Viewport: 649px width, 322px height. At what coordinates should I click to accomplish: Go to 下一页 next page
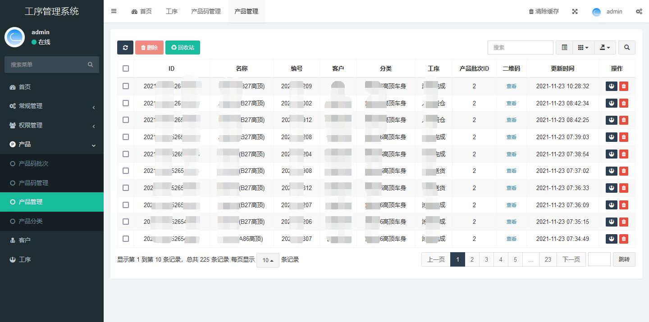click(x=571, y=259)
